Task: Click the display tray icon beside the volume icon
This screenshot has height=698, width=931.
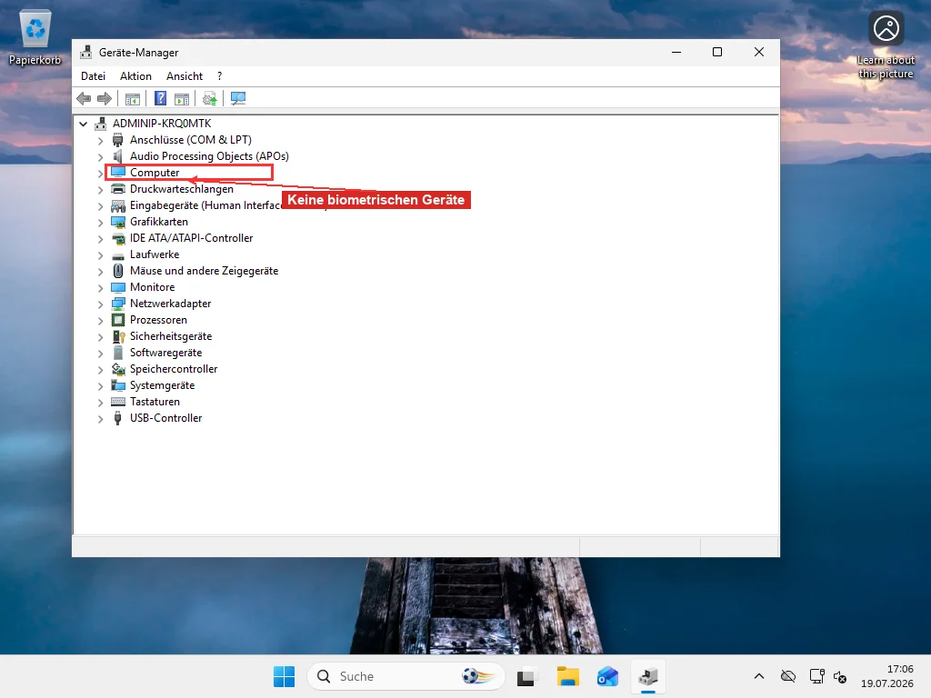Action: pyautogui.click(x=817, y=676)
